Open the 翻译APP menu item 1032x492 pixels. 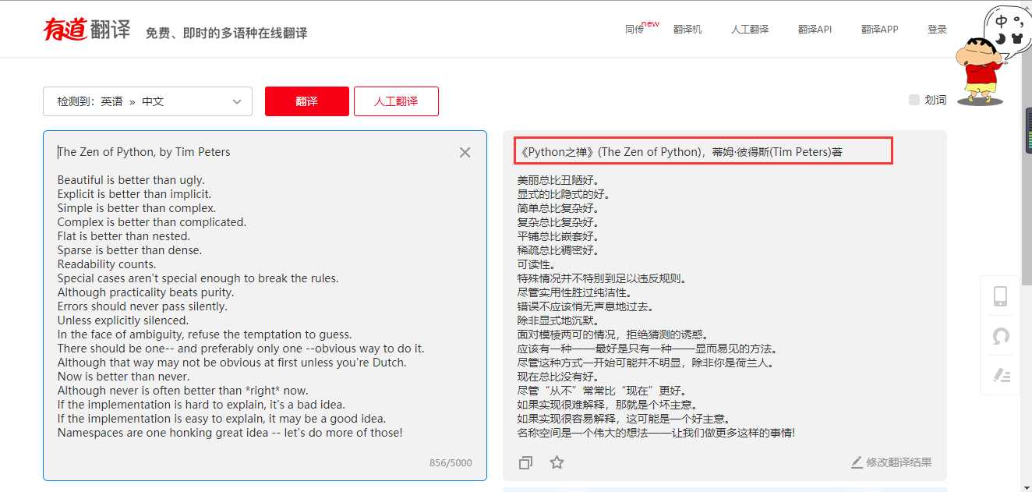coord(879,30)
